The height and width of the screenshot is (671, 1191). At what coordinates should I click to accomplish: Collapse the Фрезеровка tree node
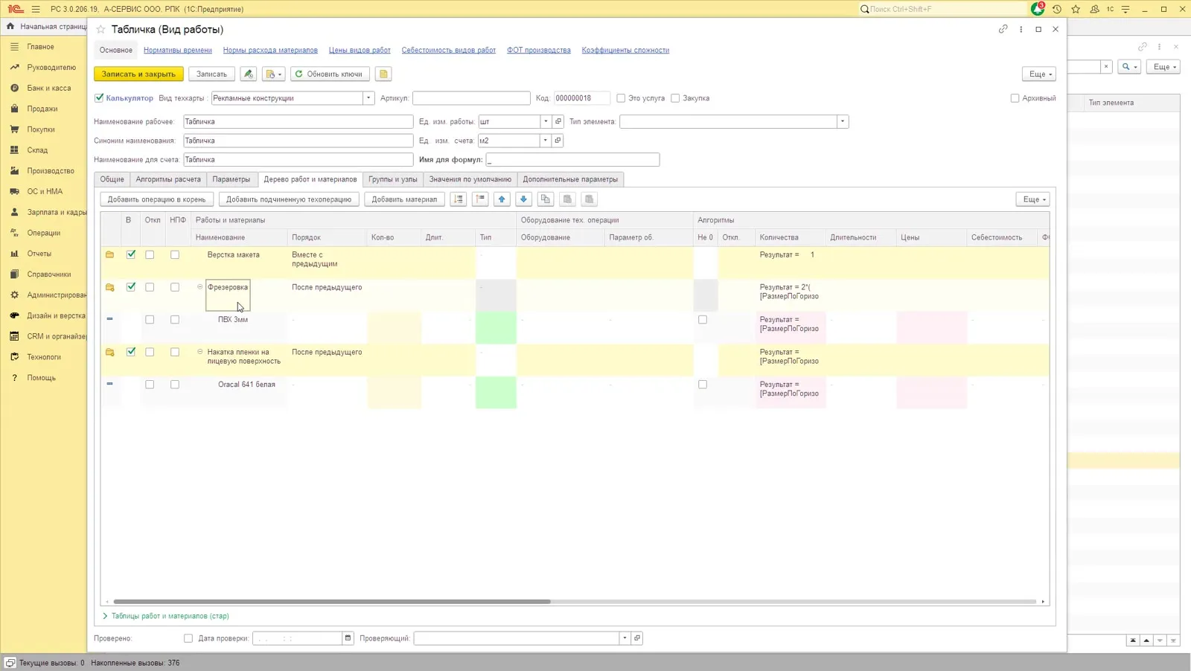point(199,287)
